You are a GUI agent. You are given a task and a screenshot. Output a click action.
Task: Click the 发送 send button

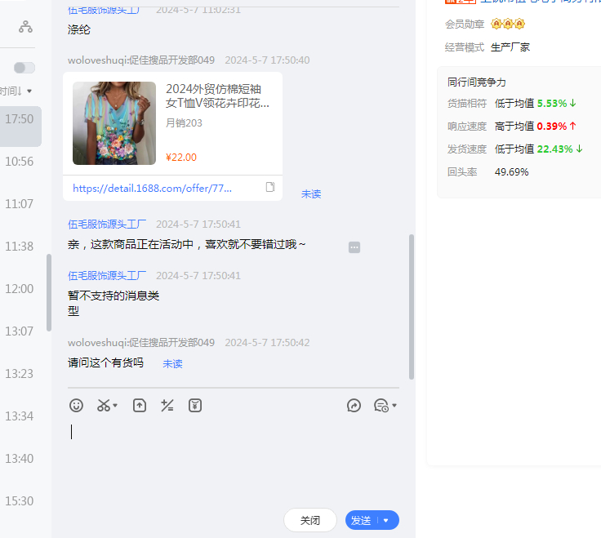360,520
